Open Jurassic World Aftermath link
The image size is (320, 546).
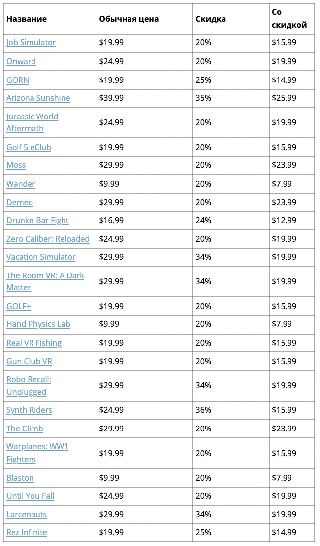(x=32, y=117)
